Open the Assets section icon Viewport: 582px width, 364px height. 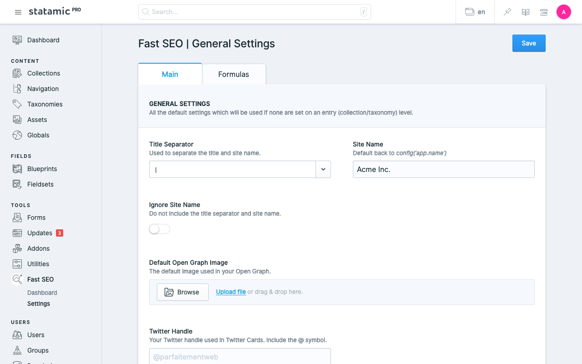(x=17, y=120)
